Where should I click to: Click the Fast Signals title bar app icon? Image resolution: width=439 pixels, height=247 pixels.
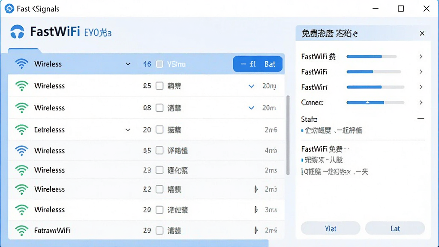[x=9, y=9]
